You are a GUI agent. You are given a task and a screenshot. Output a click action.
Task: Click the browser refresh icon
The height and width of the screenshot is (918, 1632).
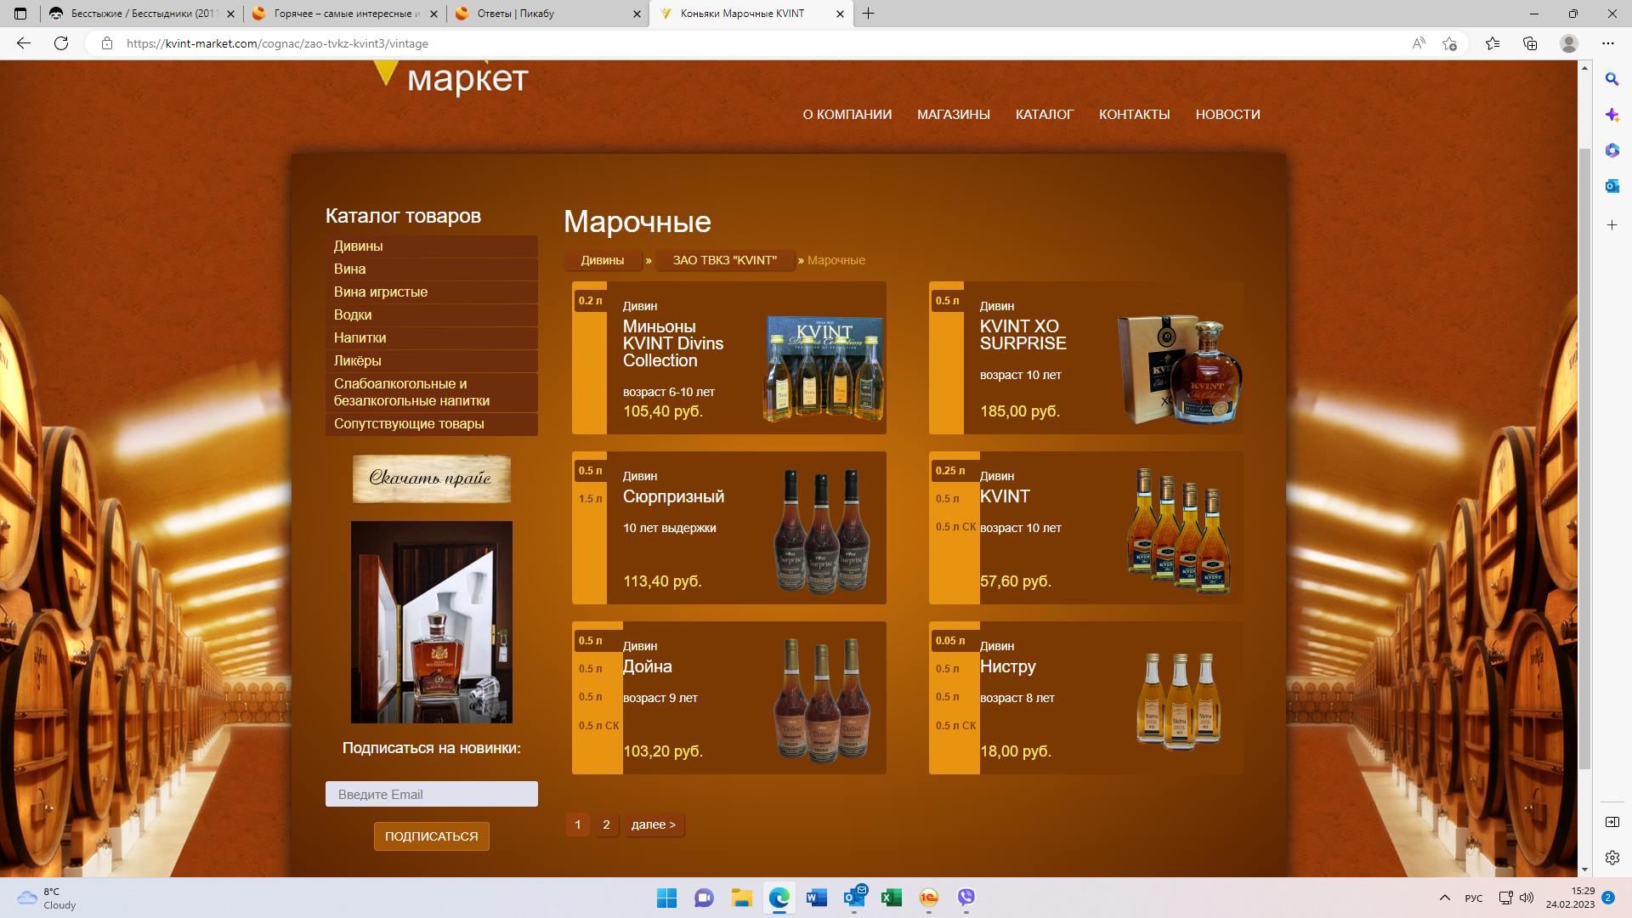61,43
